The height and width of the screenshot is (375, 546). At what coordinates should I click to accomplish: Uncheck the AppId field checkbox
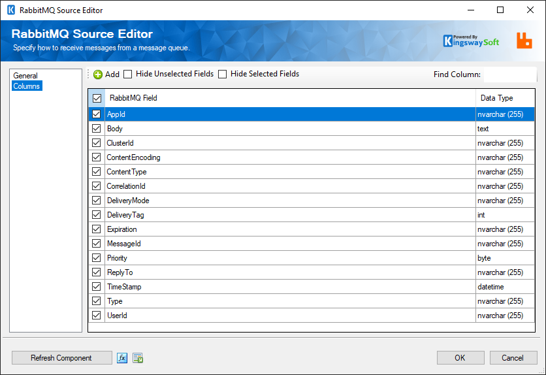point(97,114)
